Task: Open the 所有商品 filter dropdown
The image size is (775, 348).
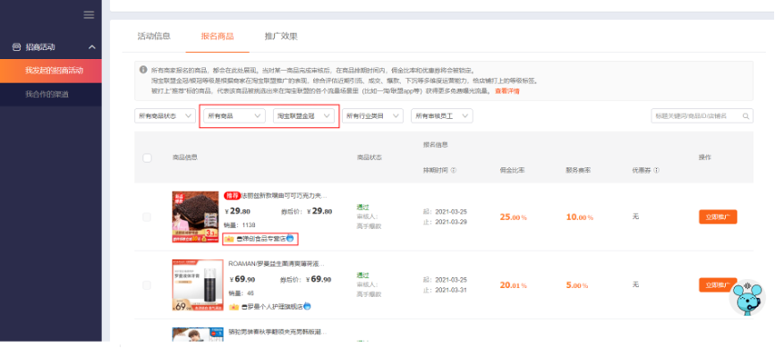Action: coord(234,115)
